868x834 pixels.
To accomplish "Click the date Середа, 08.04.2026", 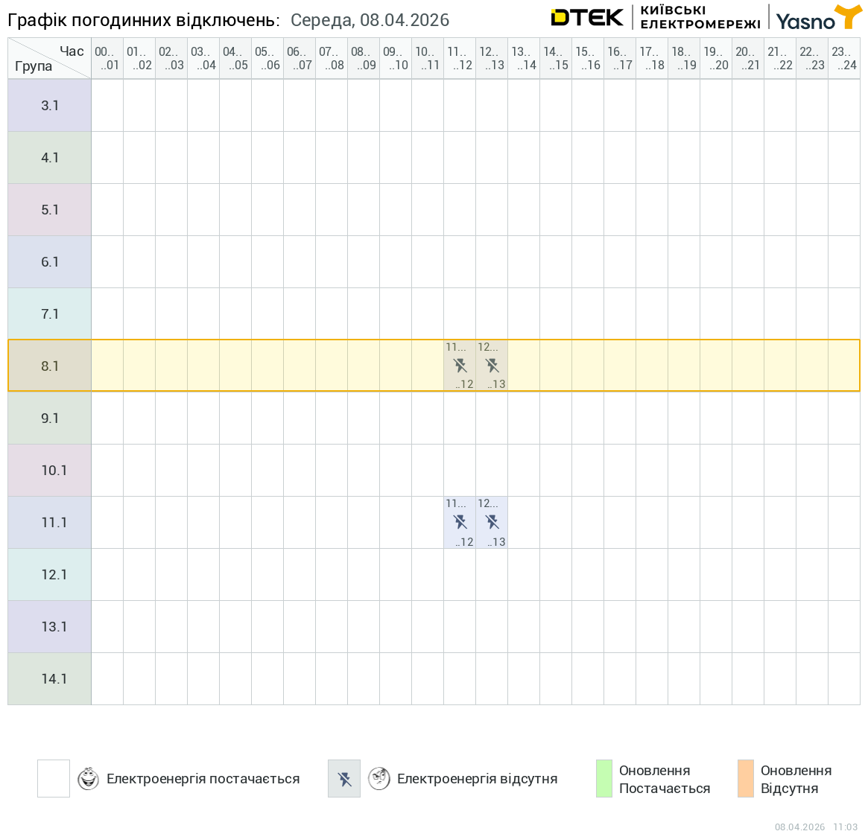I will 370,20.
